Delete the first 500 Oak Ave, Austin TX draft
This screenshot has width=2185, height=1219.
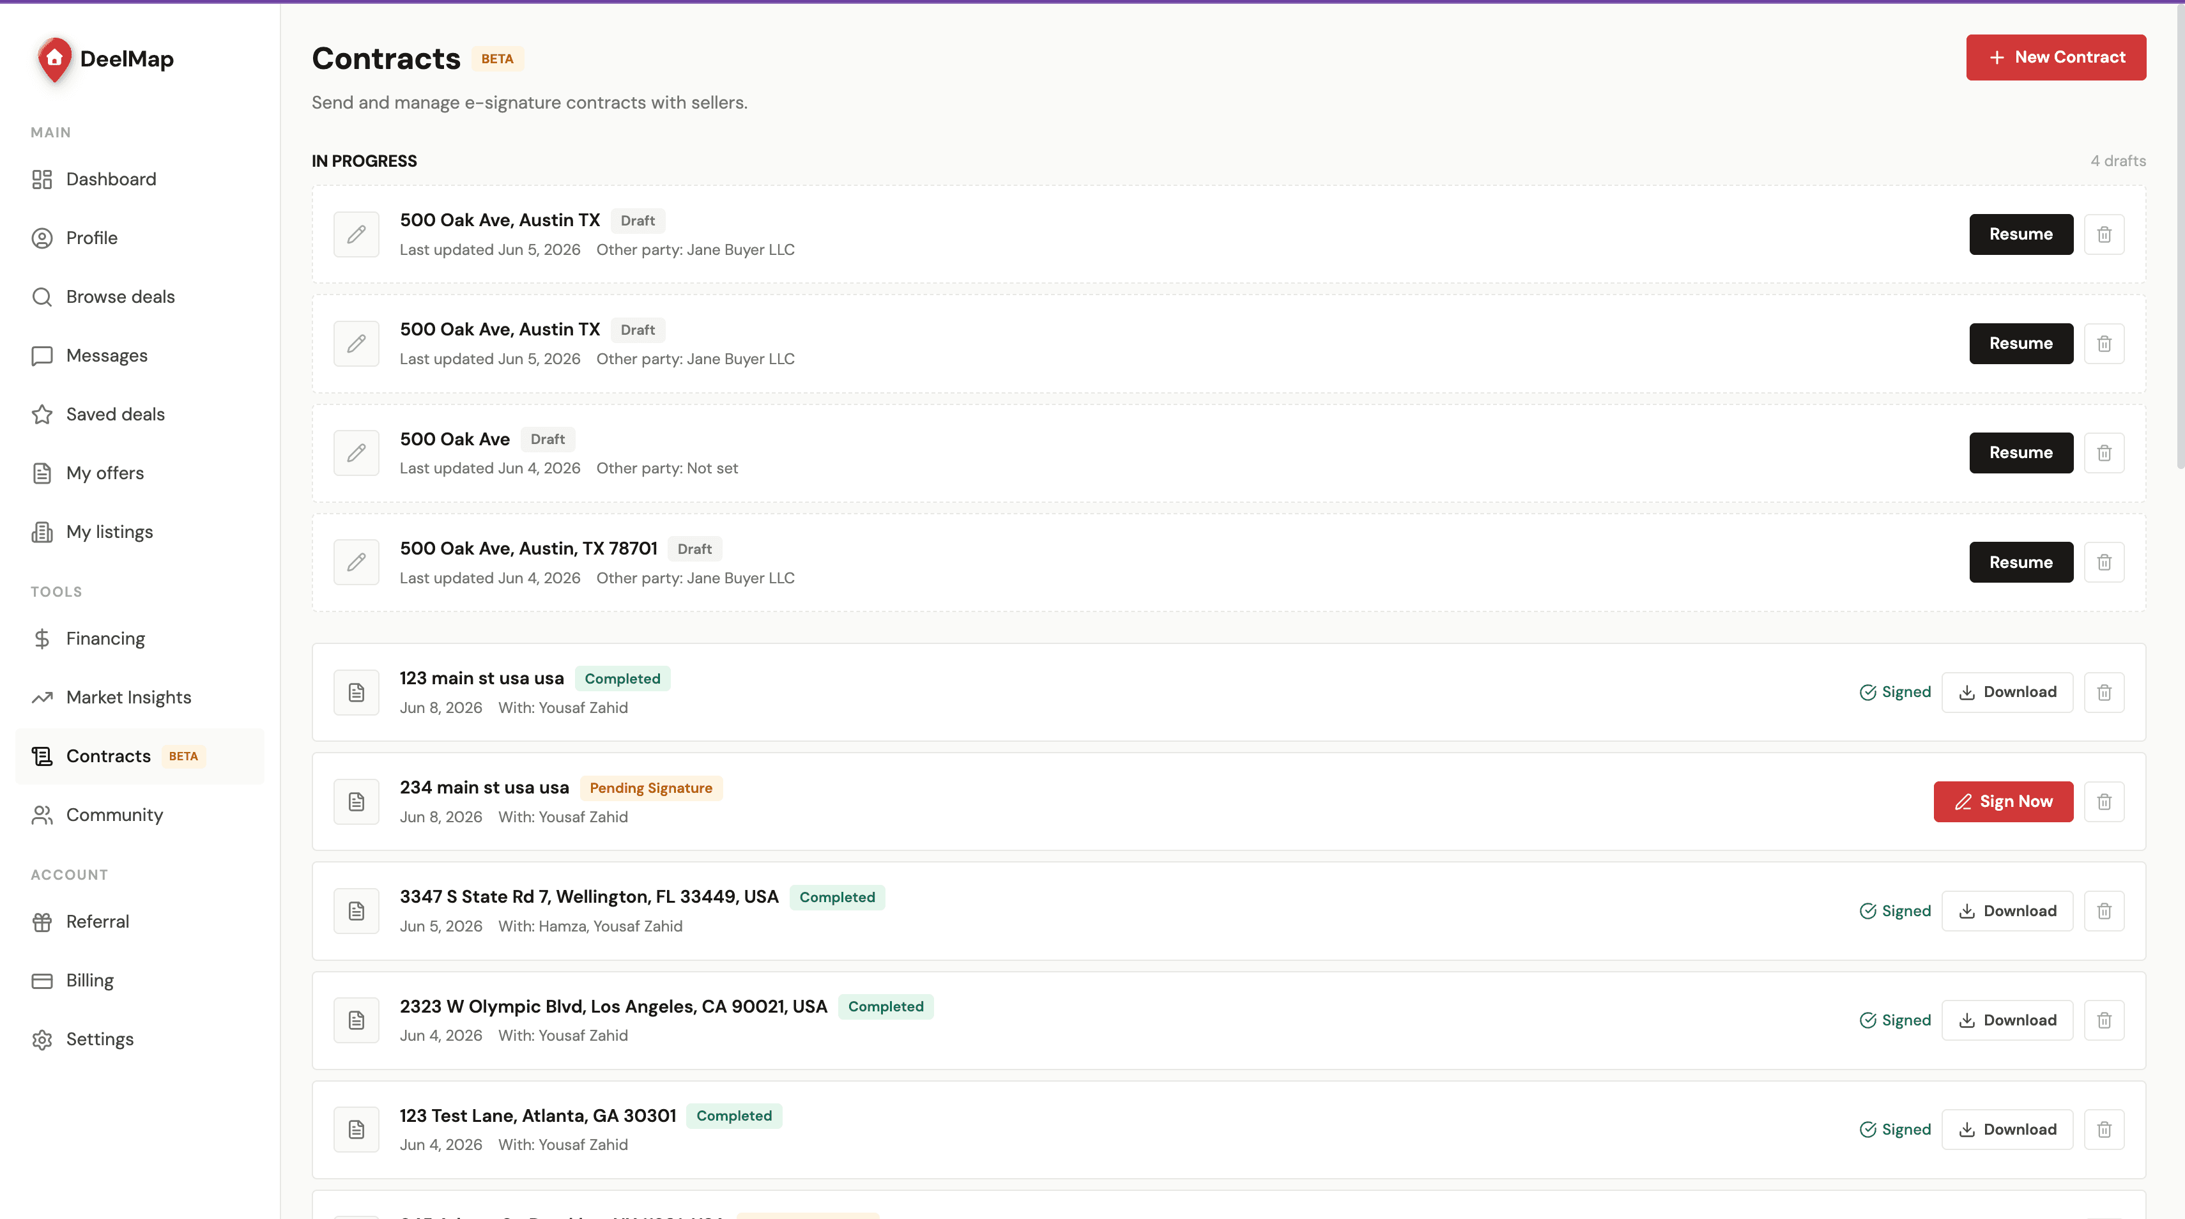pyautogui.click(x=2104, y=234)
